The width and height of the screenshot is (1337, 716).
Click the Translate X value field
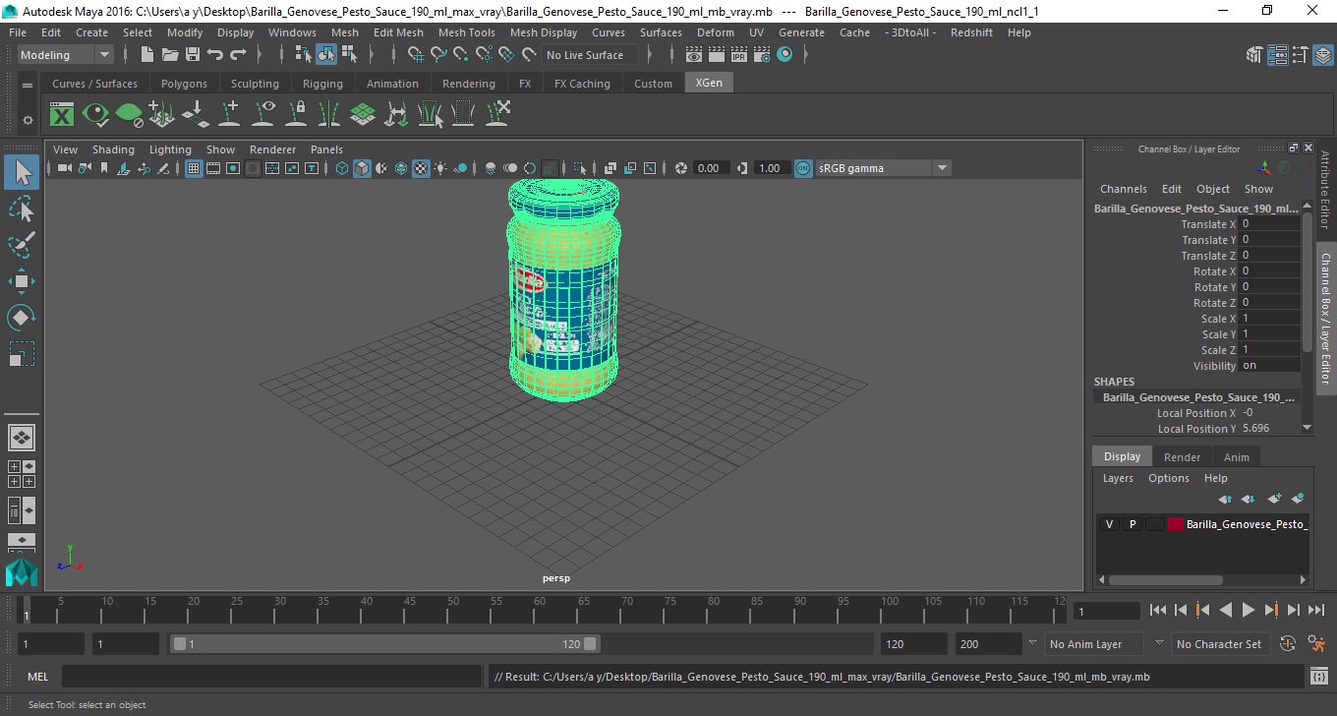click(x=1269, y=224)
